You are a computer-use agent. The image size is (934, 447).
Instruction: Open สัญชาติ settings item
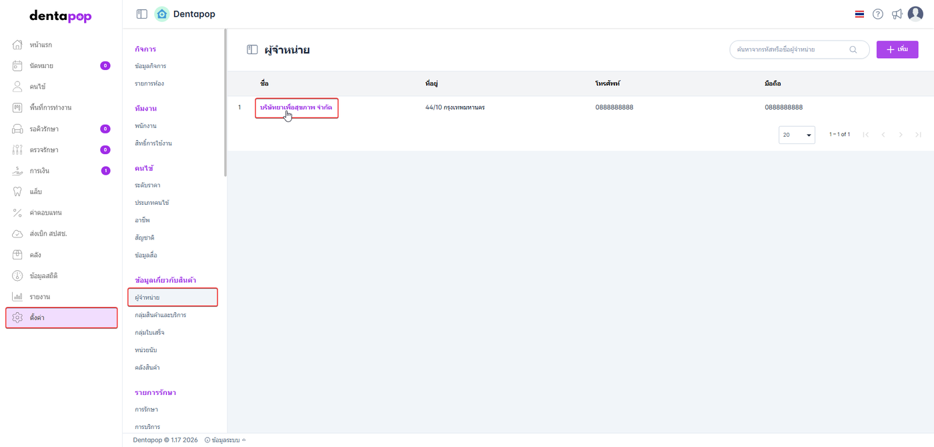[144, 238]
